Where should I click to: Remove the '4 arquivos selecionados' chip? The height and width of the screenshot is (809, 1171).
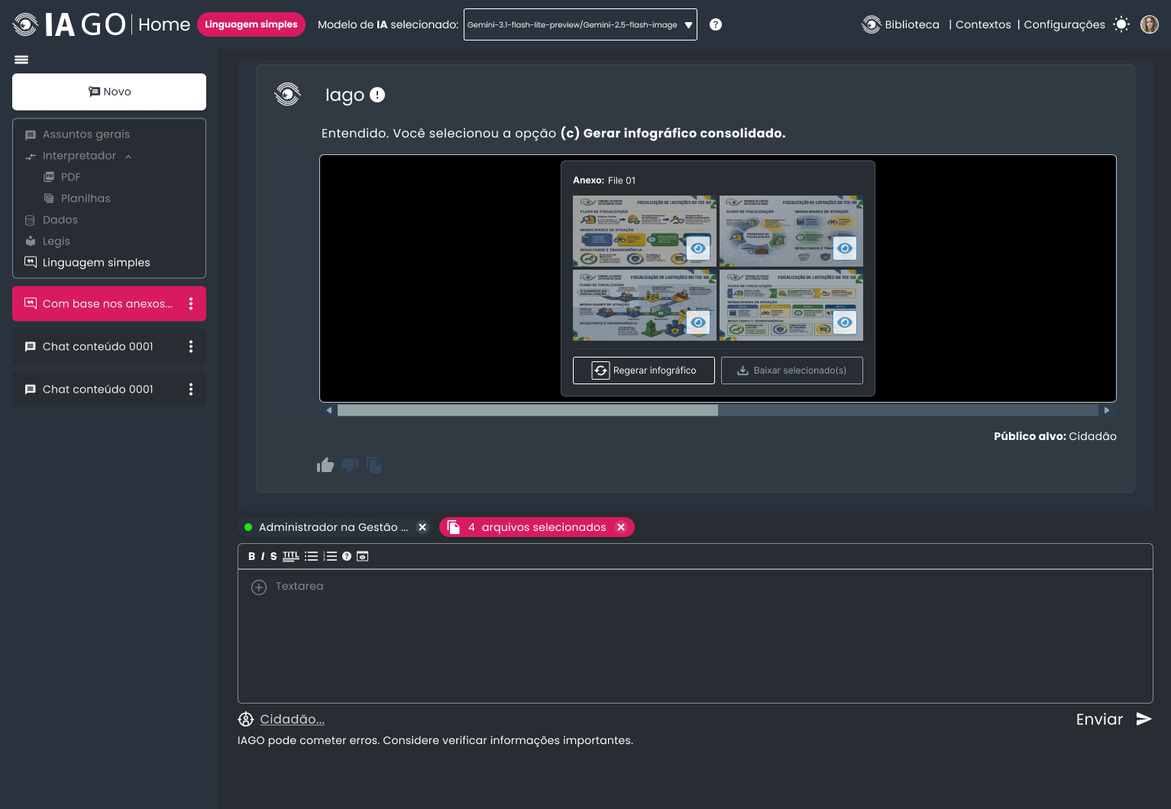(621, 527)
